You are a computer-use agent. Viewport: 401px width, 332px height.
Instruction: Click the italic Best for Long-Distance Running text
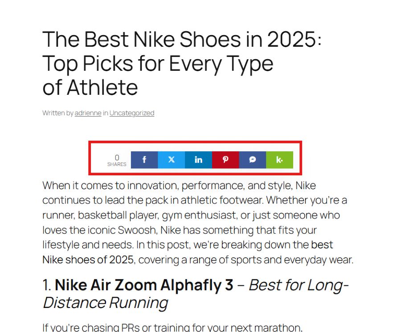[196, 294]
